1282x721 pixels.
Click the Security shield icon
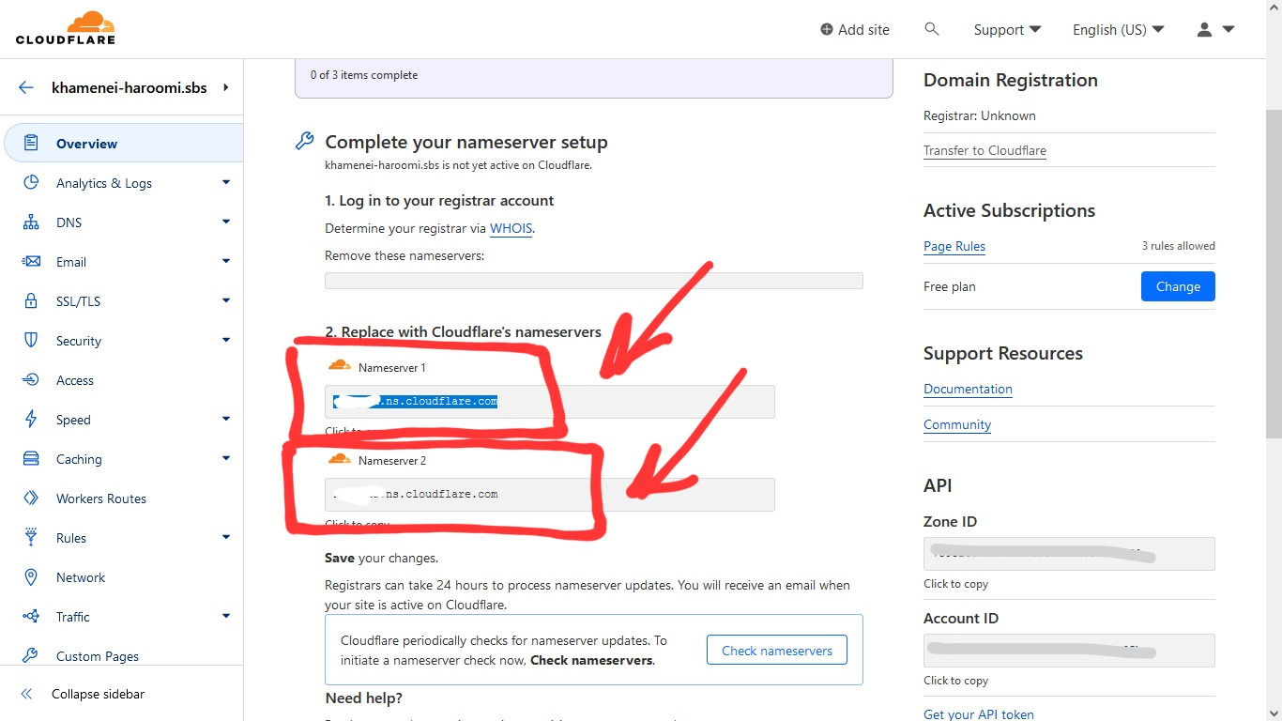pyautogui.click(x=31, y=341)
